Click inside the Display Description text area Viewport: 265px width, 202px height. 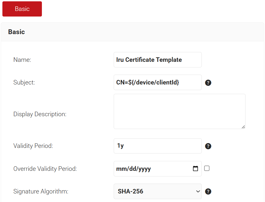click(x=180, y=111)
